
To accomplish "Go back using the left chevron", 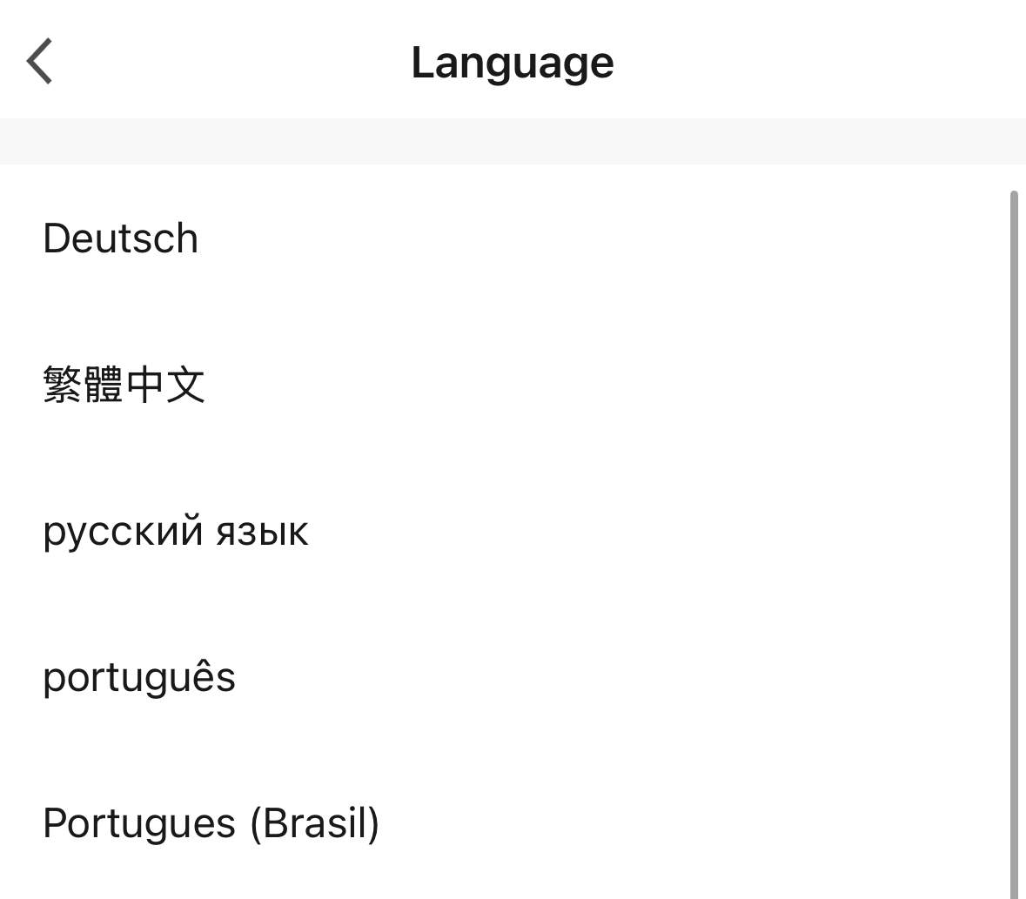I will click(40, 61).
